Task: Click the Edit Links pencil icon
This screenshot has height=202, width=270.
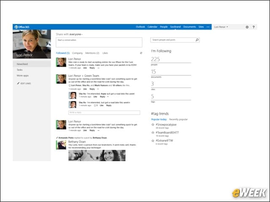Action: click(18, 83)
